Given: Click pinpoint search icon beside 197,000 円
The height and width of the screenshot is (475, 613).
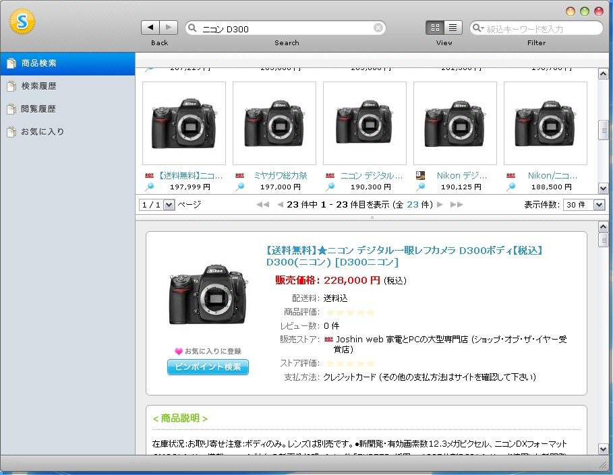Looking at the screenshot, I should tap(239, 187).
